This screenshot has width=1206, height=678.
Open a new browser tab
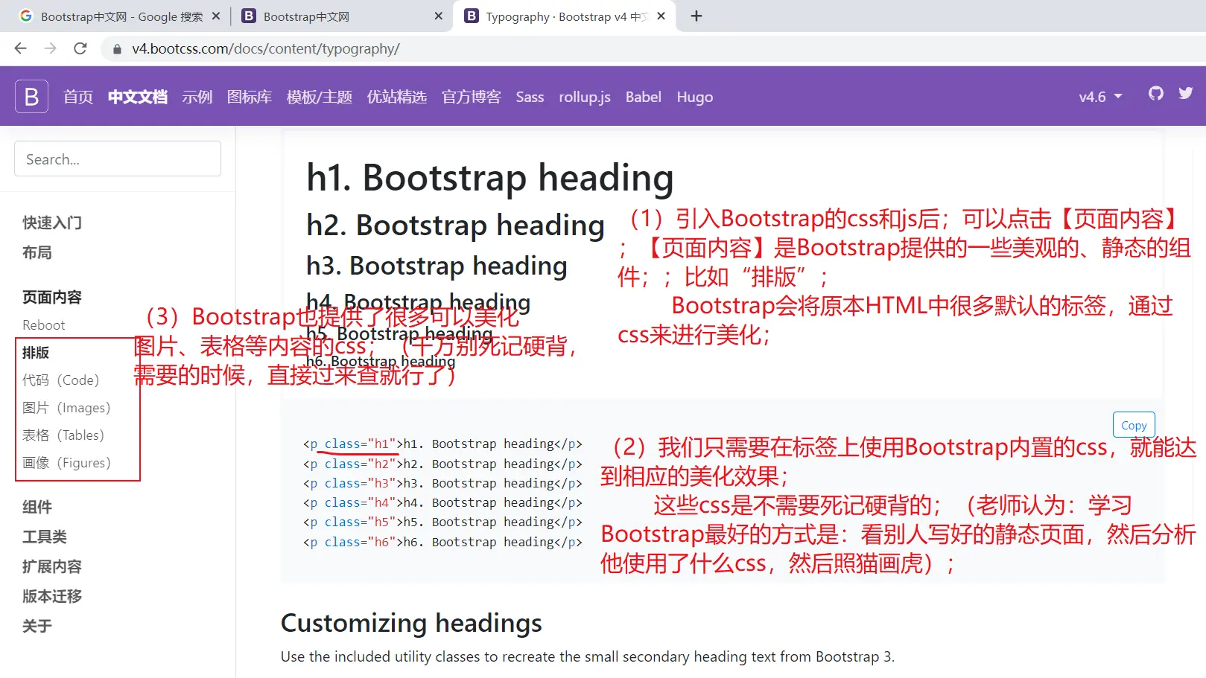pos(696,16)
